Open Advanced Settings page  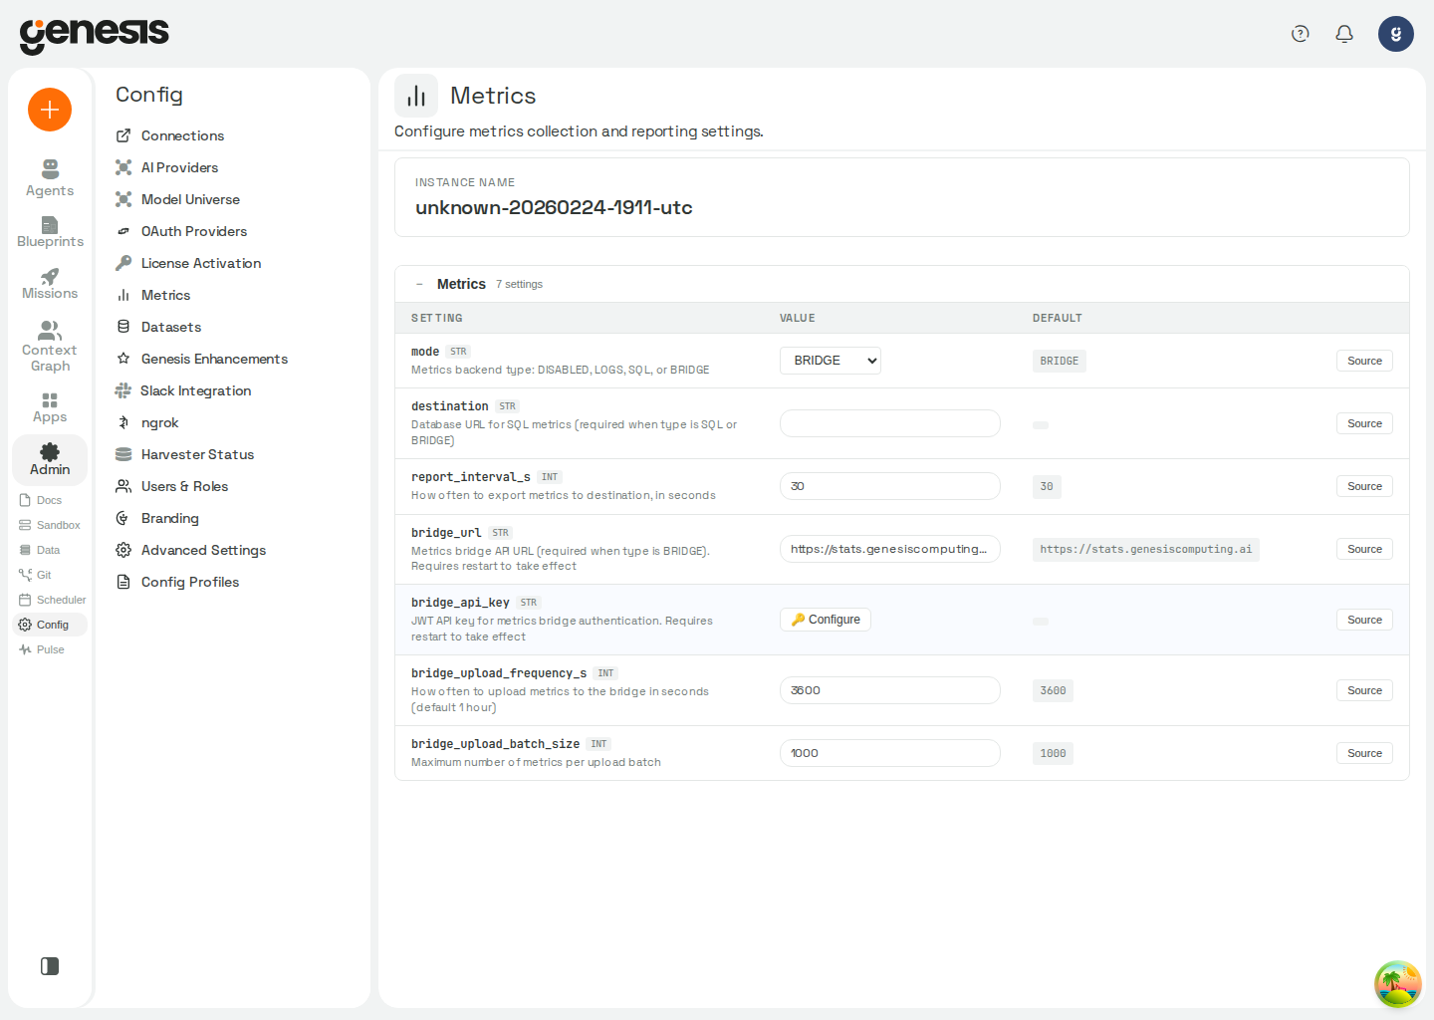[191, 550]
